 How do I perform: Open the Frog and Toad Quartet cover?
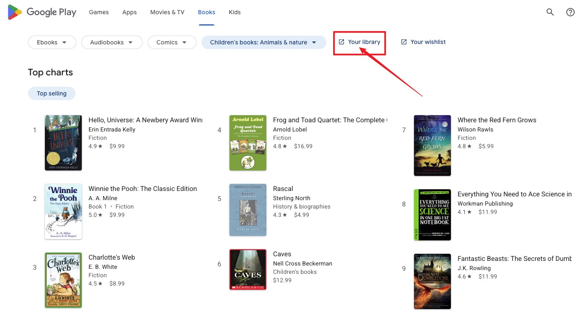(248, 143)
